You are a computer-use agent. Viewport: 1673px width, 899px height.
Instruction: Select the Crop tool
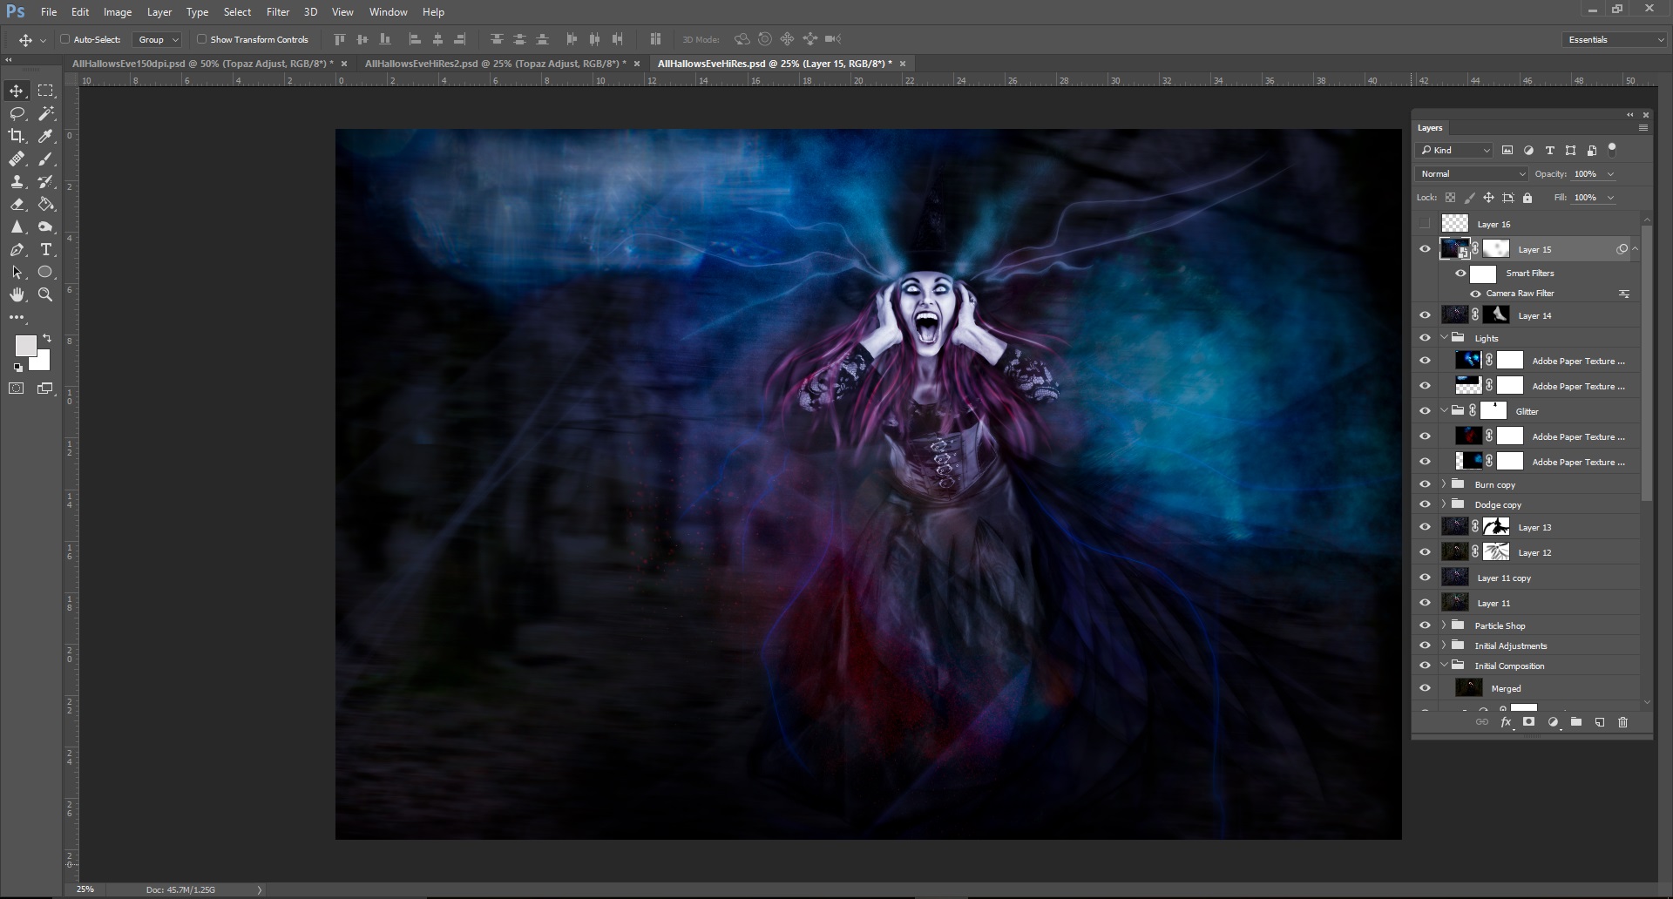[x=17, y=136]
